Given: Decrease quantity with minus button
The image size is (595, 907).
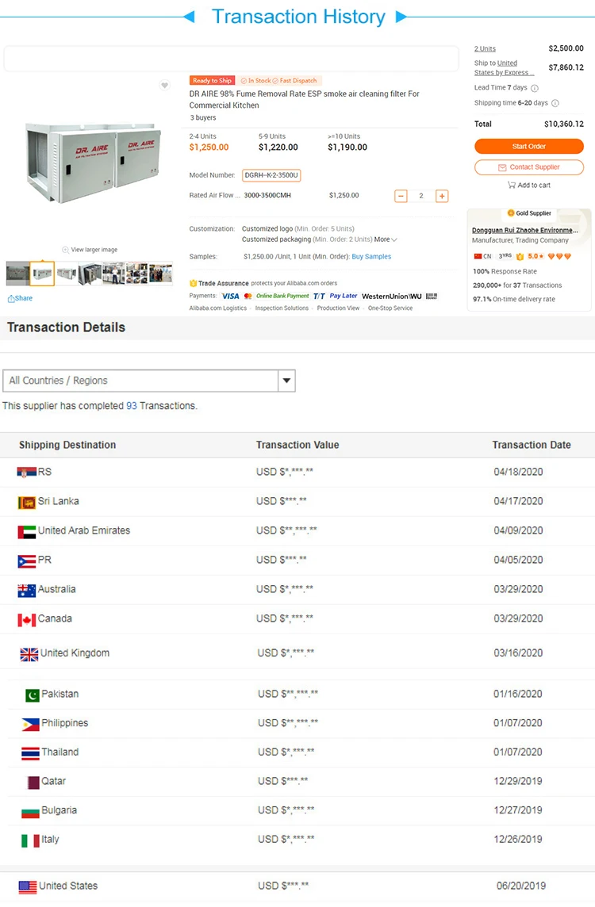Looking at the screenshot, I should tap(401, 196).
